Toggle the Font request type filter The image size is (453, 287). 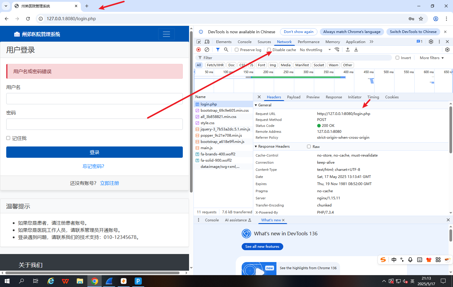[x=262, y=65]
